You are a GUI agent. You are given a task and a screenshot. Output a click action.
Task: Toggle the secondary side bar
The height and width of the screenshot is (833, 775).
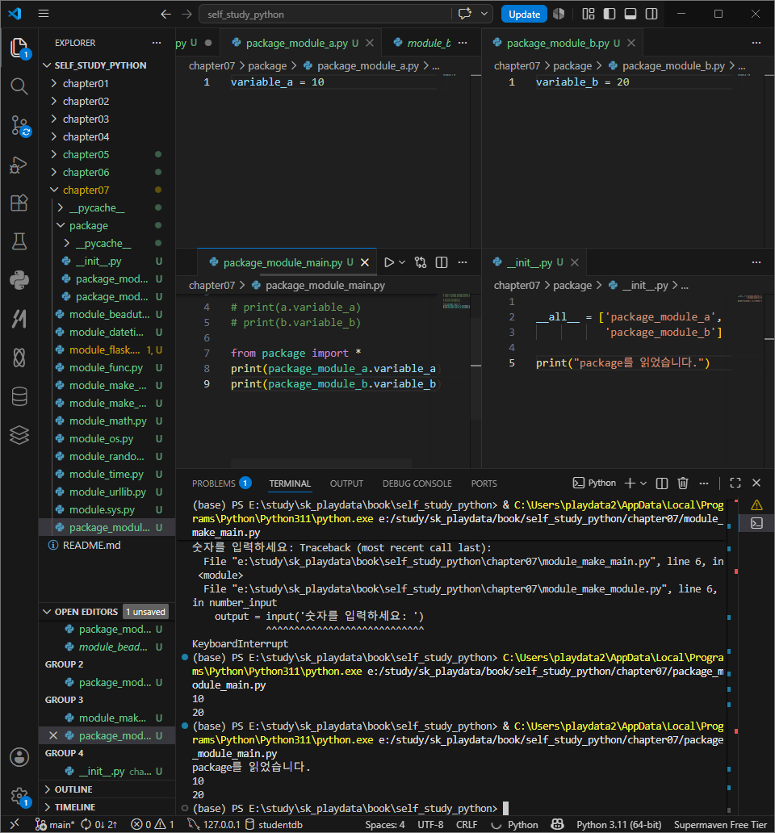click(x=651, y=14)
